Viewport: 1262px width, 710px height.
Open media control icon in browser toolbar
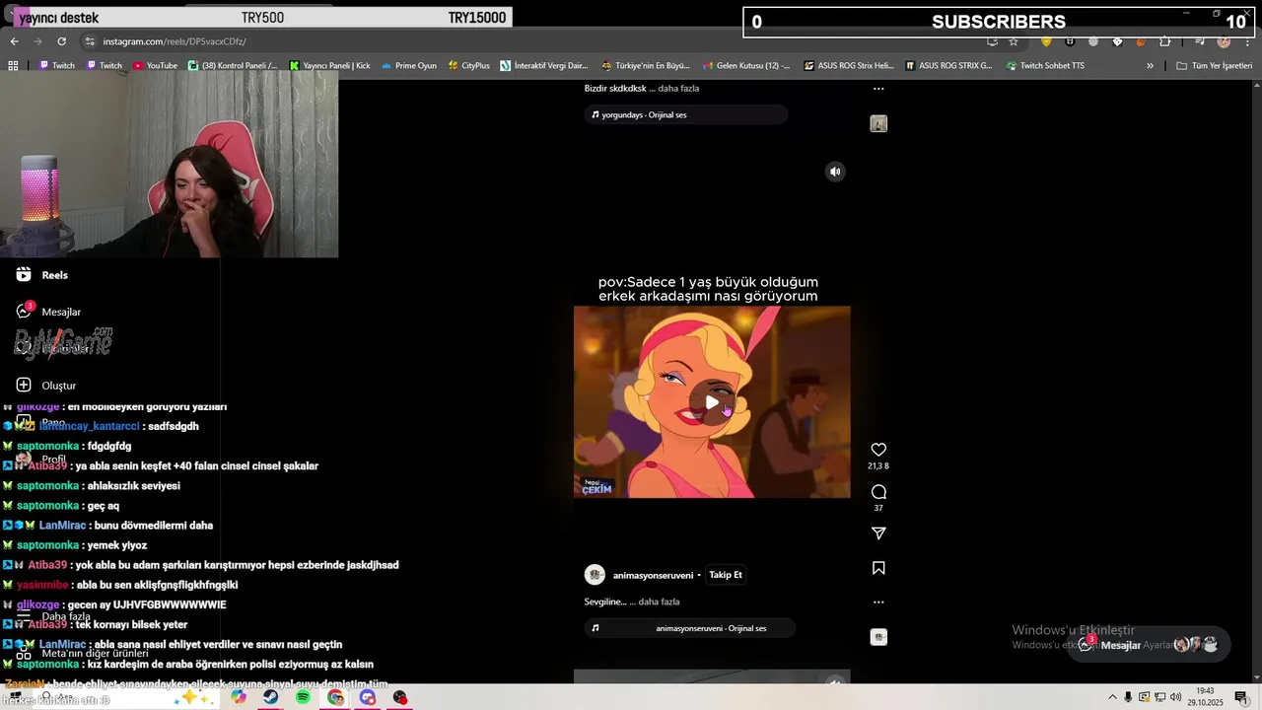pos(1198,41)
